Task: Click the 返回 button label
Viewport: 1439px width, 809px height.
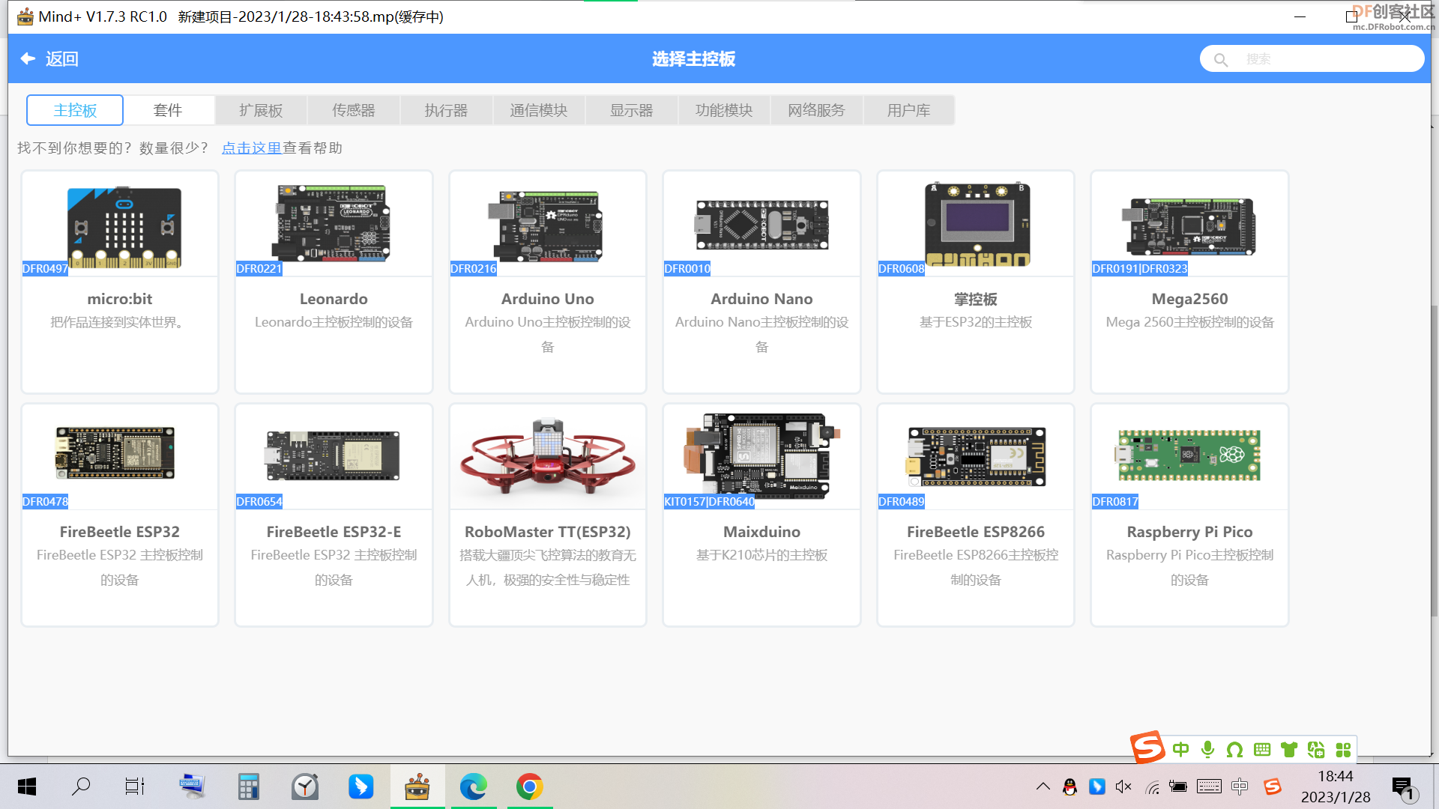Action: [x=61, y=58]
